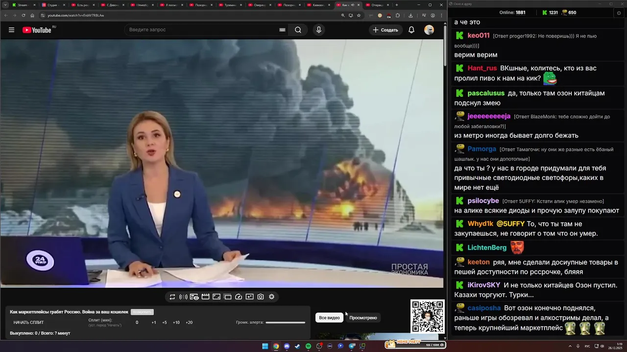Image resolution: width=627 pixels, height=352 pixels.
Task: Add +5 minutes to split
Action: coord(164,323)
